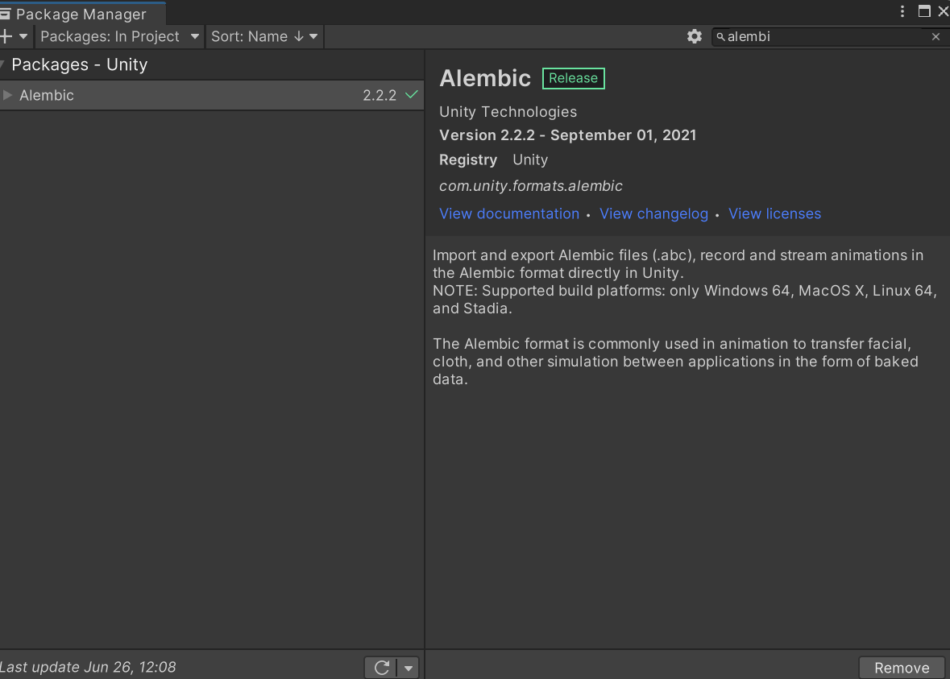This screenshot has width=950, height=679.
Task: Click the Remove button
Action: pyautogui.click(x=902, y=668)
